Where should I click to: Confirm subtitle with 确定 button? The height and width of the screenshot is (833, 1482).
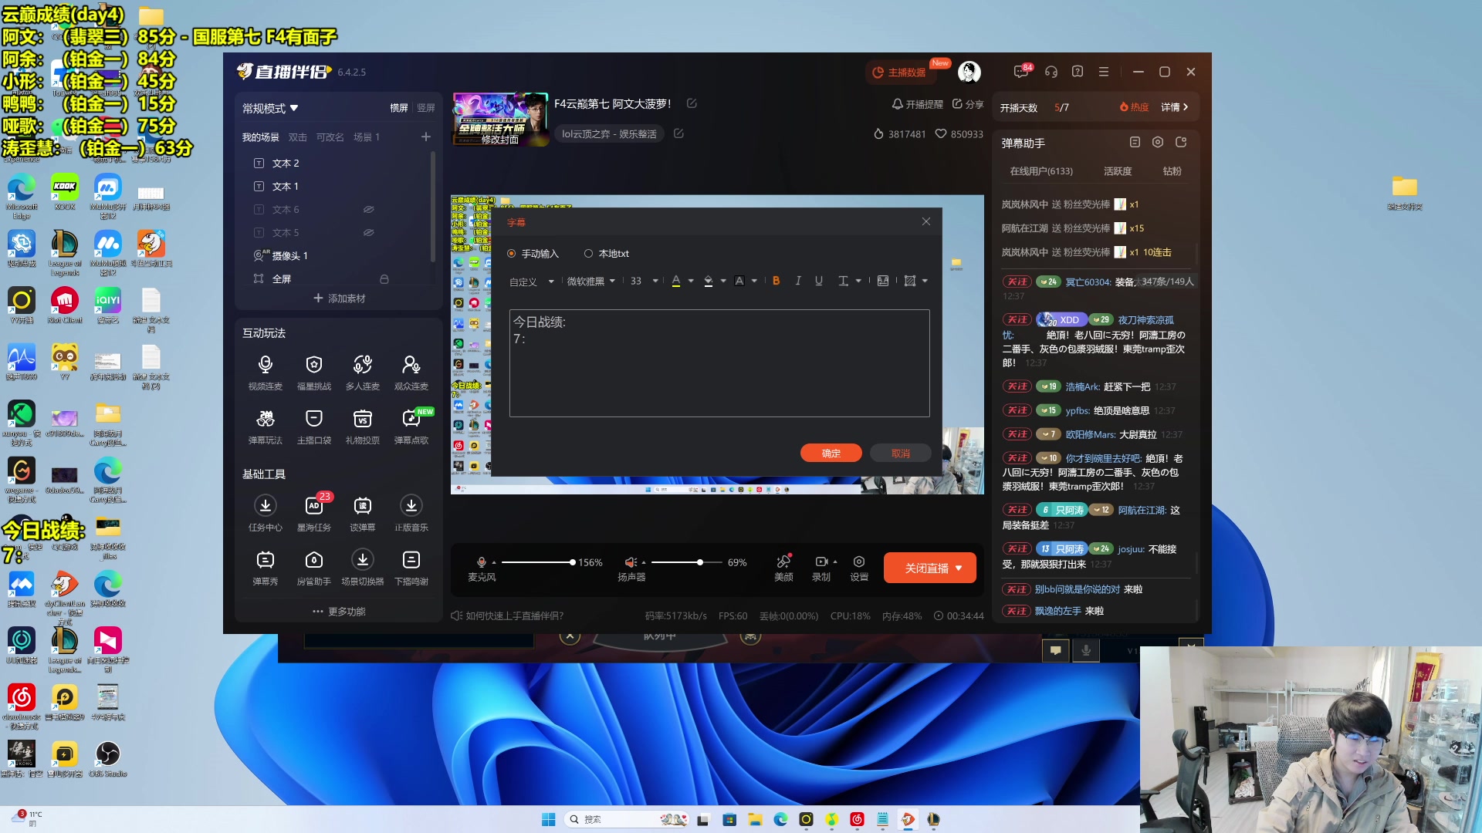tap(831, 454)
